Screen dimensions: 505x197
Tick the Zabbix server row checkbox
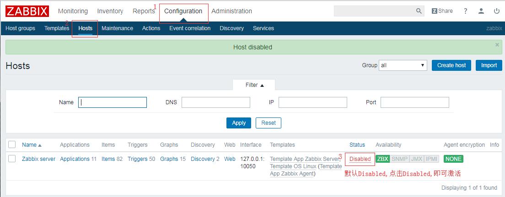[x=12, y=159]
